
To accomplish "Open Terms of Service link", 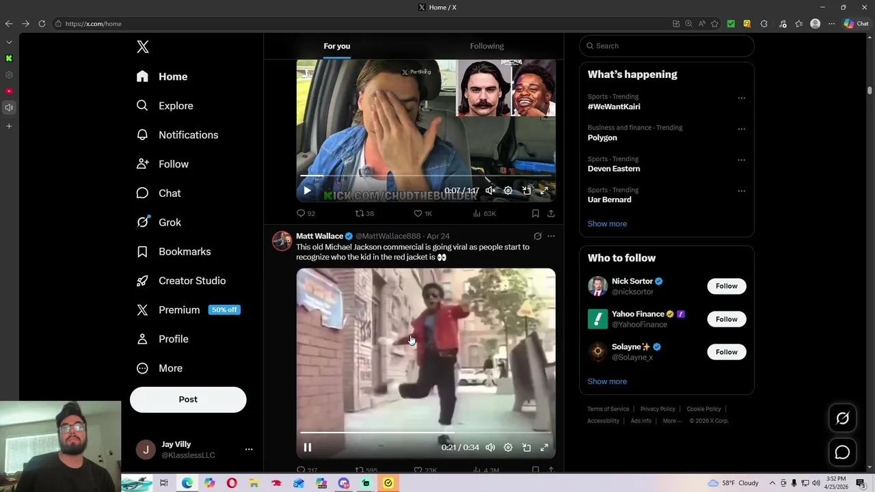I will click(x=608, y=409).
